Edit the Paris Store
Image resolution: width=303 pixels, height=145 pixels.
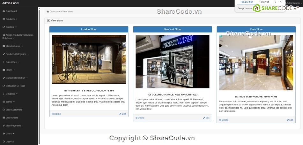pos(290,120)
